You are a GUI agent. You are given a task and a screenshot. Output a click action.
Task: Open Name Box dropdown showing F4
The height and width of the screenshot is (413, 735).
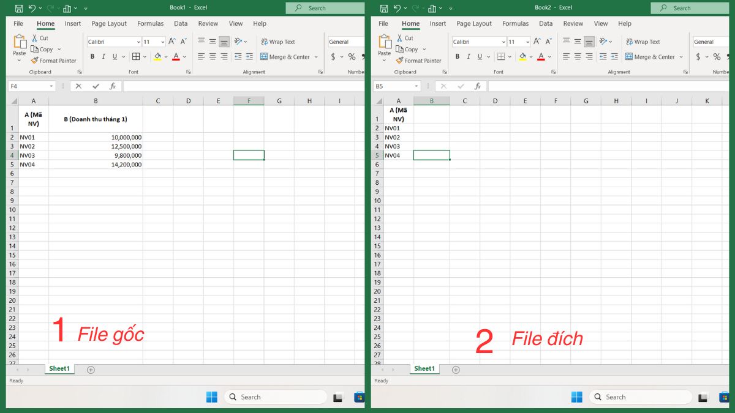[51, 86]
